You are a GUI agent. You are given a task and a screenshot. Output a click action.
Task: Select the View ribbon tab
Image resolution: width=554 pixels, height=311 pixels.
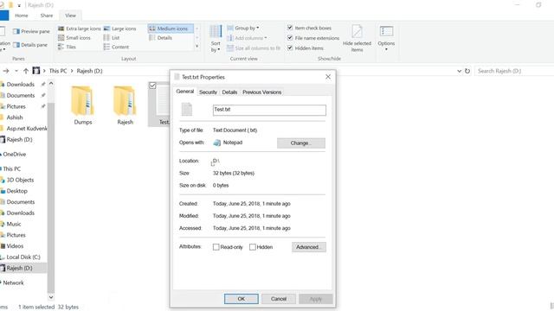(70, 16)
